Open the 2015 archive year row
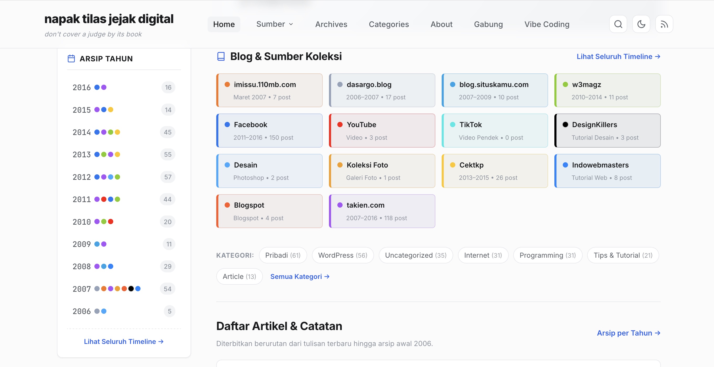The image size is (714, 367). (124, 110)
